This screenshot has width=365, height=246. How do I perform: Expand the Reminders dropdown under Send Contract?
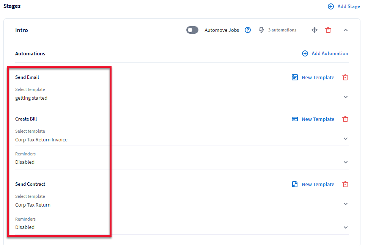(345, 227)
